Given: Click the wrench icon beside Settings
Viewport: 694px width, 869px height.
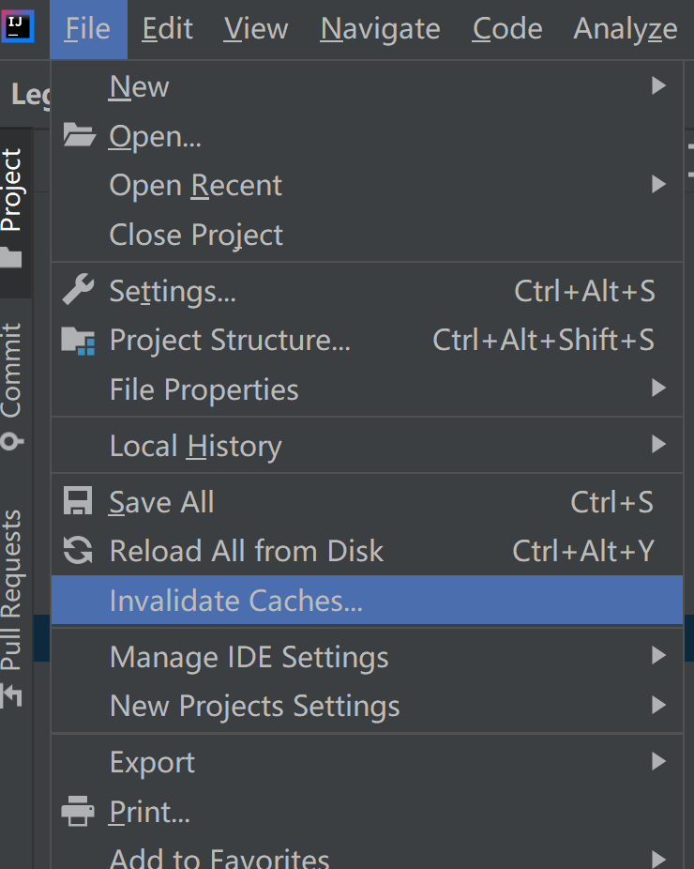Looking at the screenshot, I should [x=79, y=291].
